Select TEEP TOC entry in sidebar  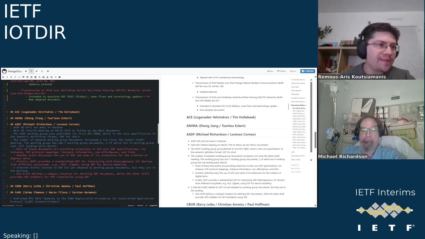[299, 148]
